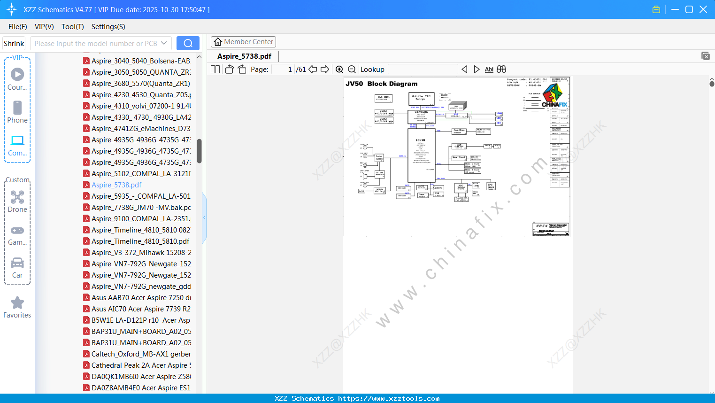Open Aspire_4330_4730_4930G file
The width and height of the screenshot is (715, 403).
(137, 117)
